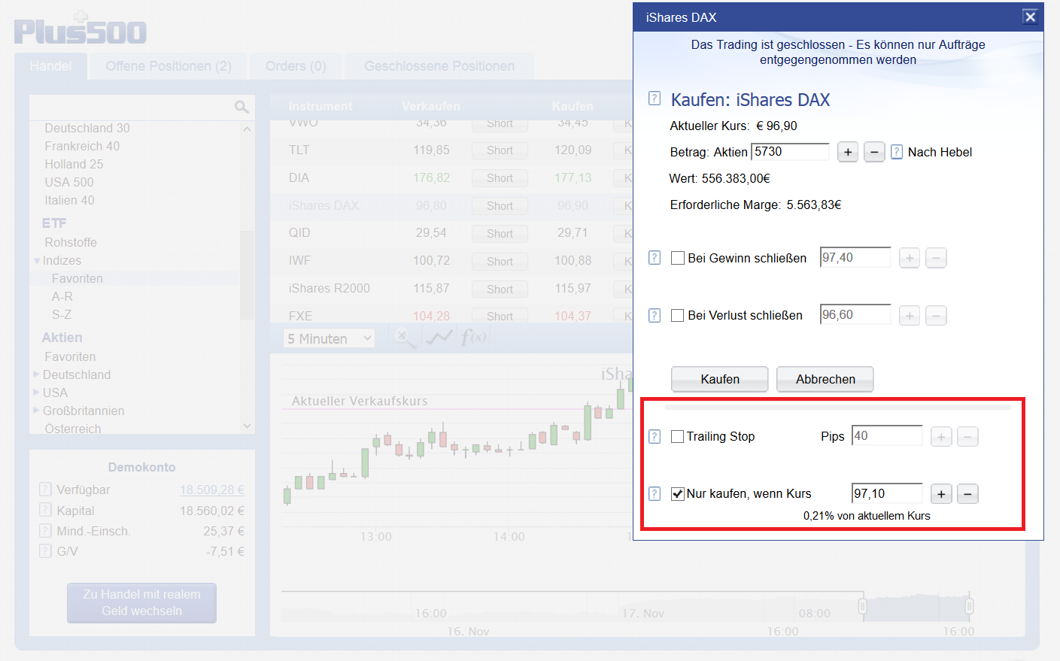
Task: Click the Kaufen button in the dialog
Action: coord(720,379)
